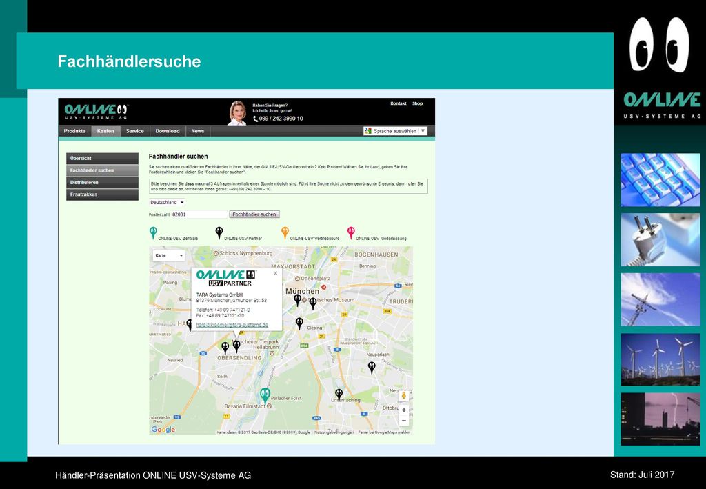706x489 pixels.
Task: Select Ersatzakkus in the sidebar menu
Action: tap(102, 194)
